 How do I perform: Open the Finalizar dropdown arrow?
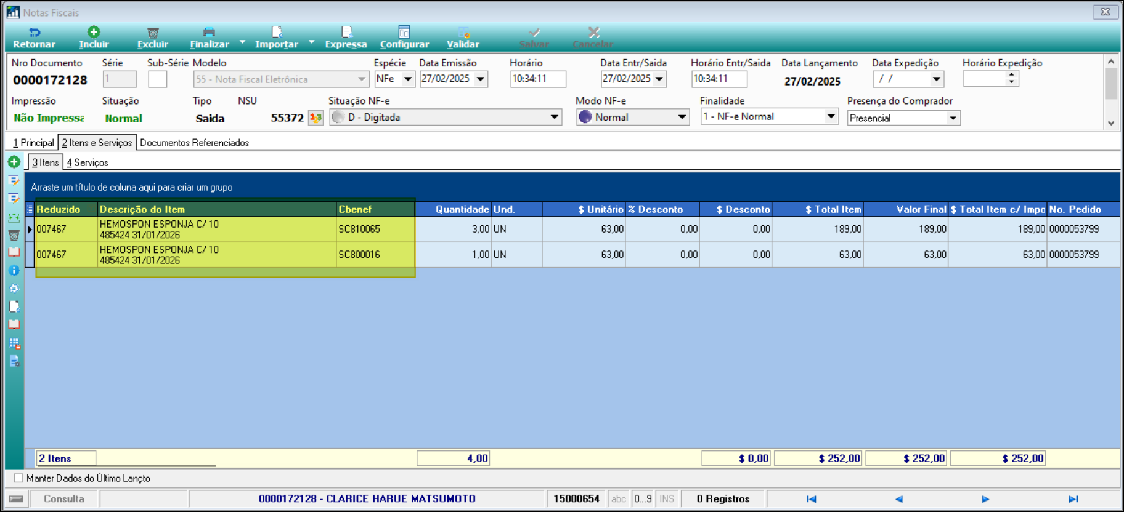click(242, 42)
